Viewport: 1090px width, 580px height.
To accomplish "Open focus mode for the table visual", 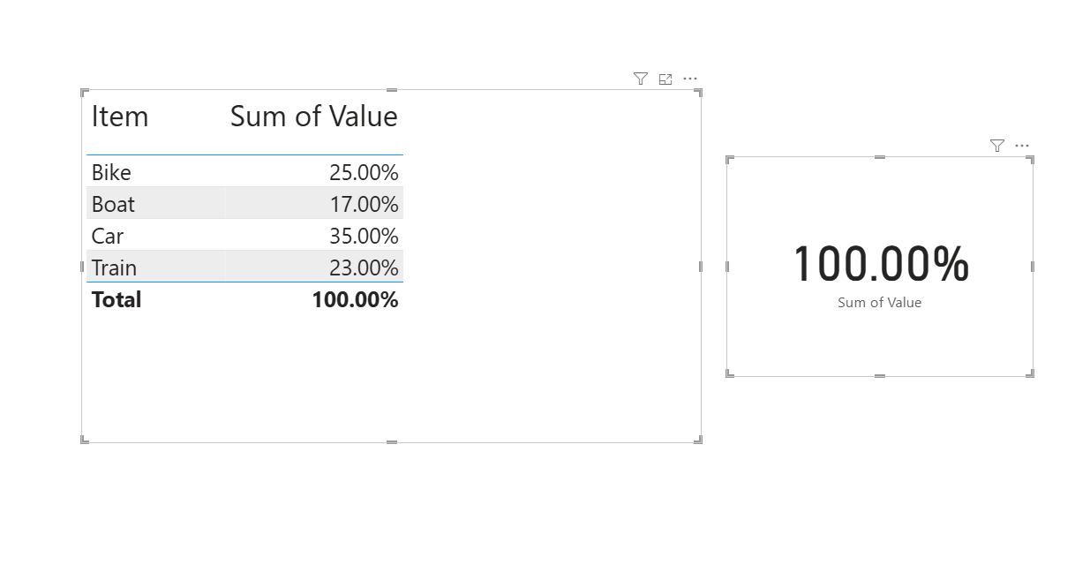I will pyautogui.click(x=665, y=79).
